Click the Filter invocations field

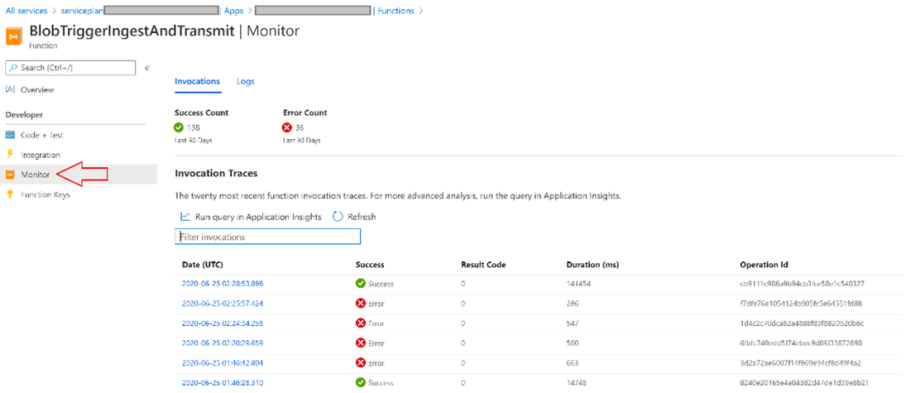267,237
